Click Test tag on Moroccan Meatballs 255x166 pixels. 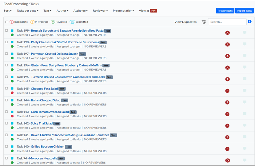click(61, 159)
